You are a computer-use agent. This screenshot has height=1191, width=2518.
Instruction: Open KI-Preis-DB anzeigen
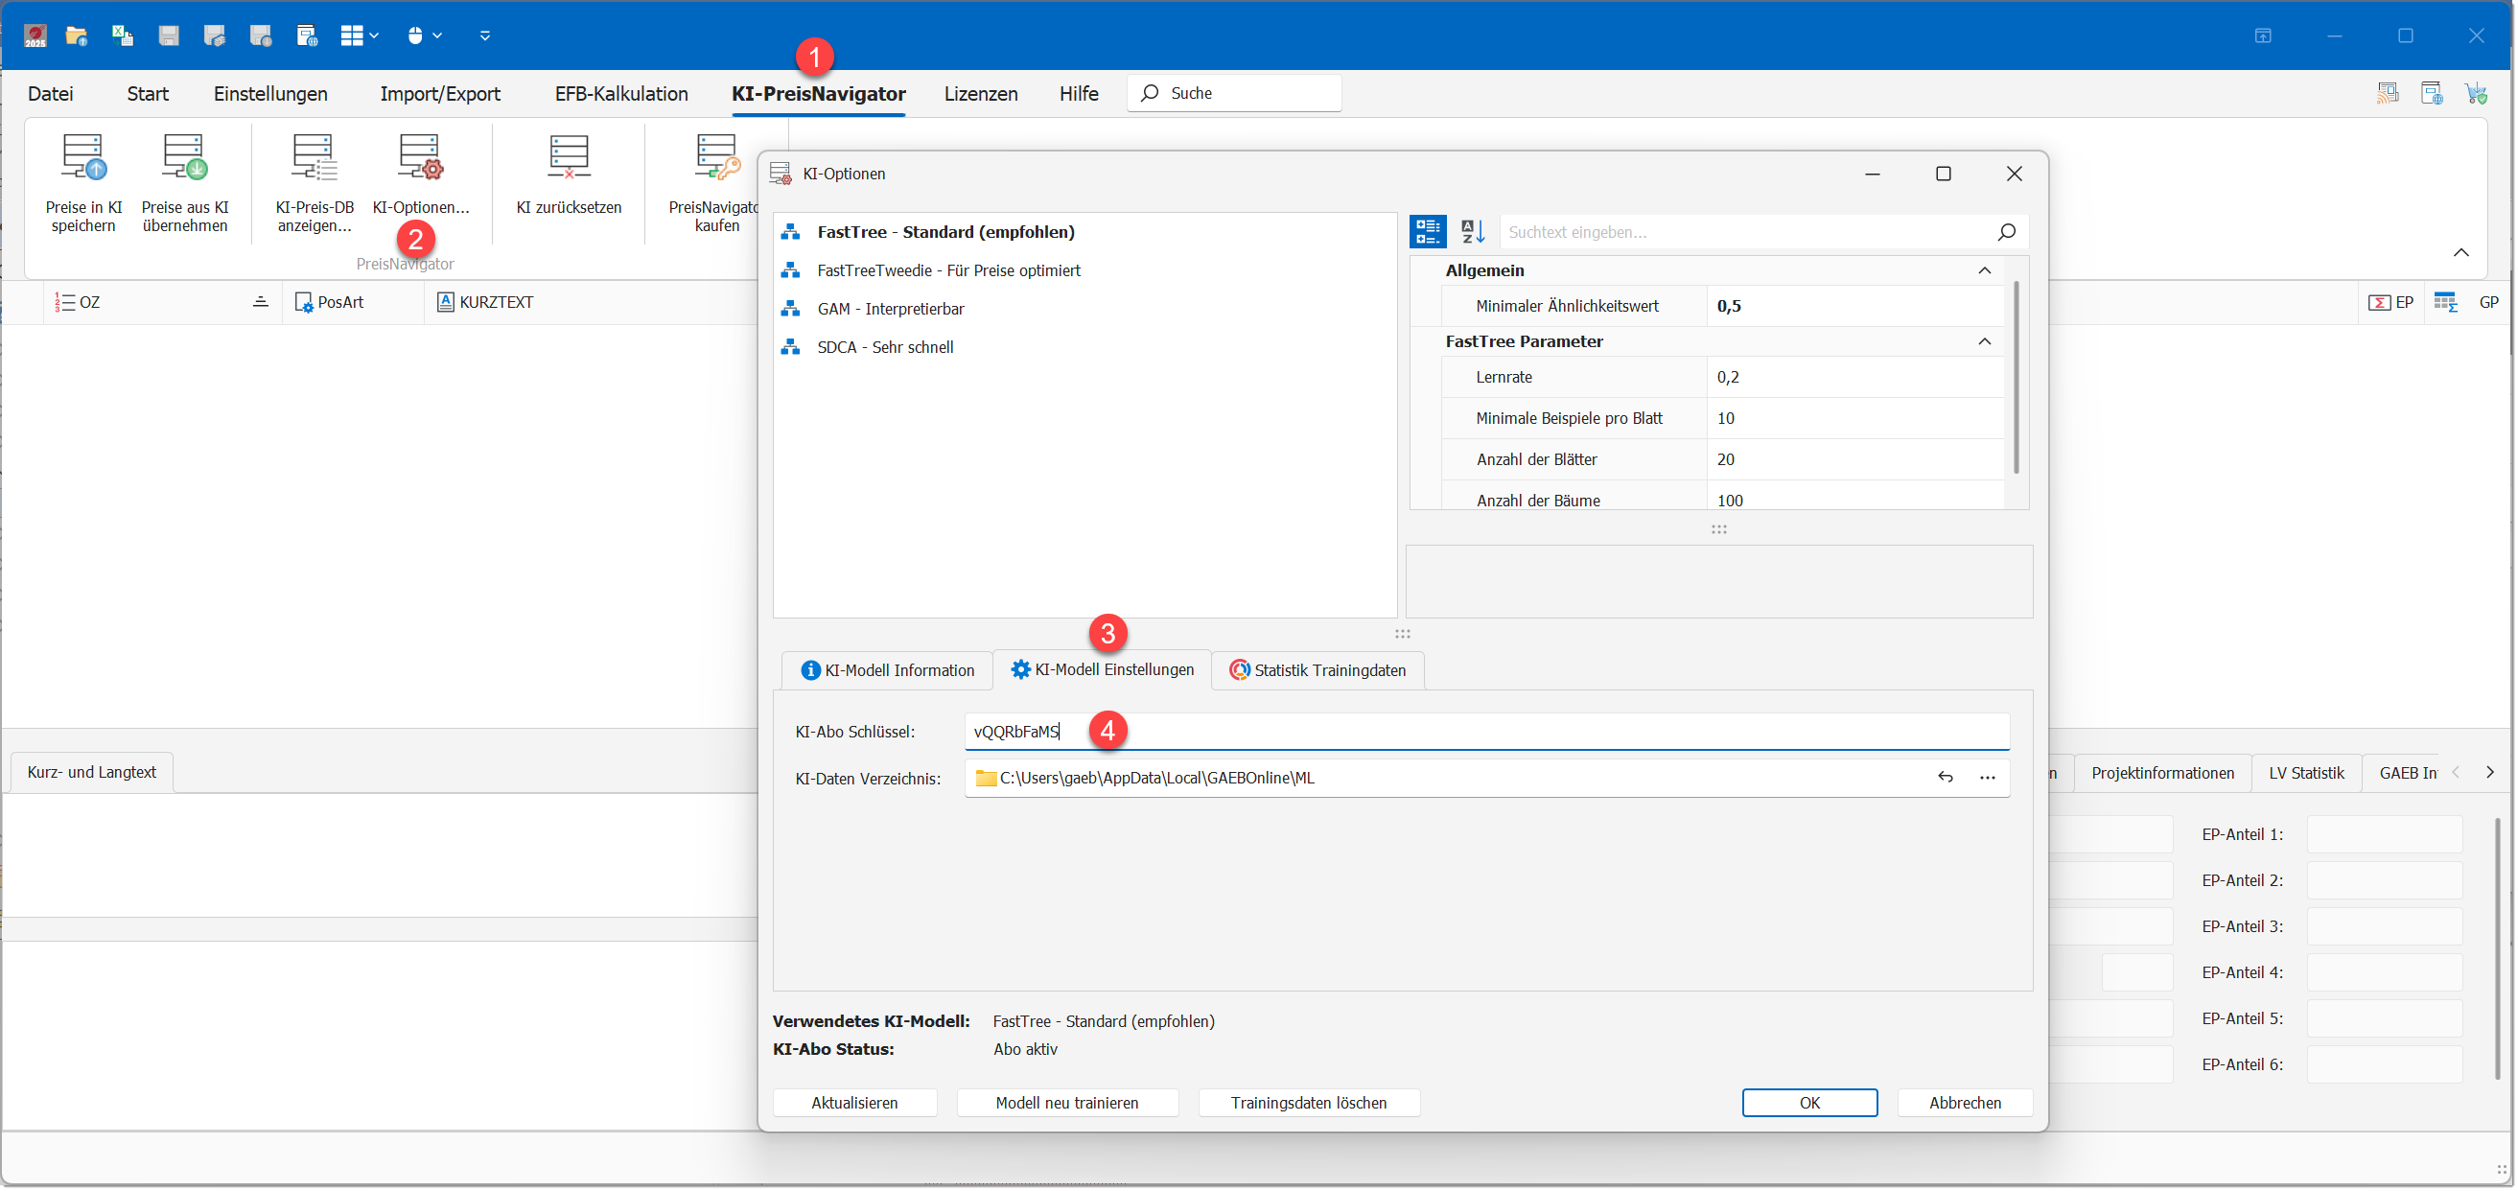pyautogui.click(x=314, y=182)
